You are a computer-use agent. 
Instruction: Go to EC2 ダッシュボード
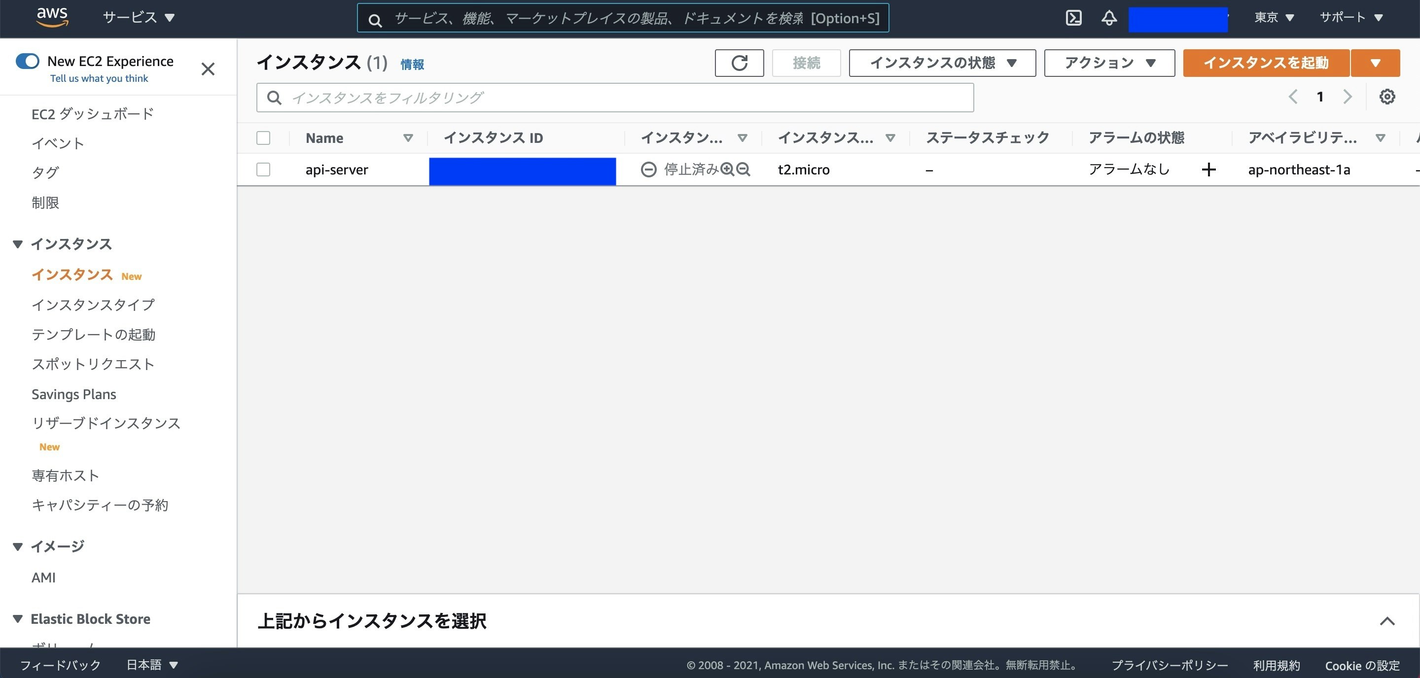click(x=93, y=114)
